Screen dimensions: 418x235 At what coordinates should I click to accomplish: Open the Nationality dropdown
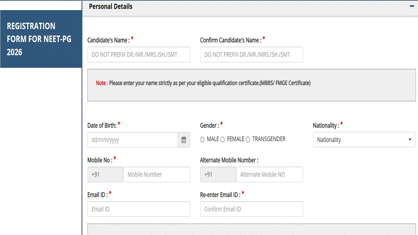pyautogui.click(x=364, y=140)
